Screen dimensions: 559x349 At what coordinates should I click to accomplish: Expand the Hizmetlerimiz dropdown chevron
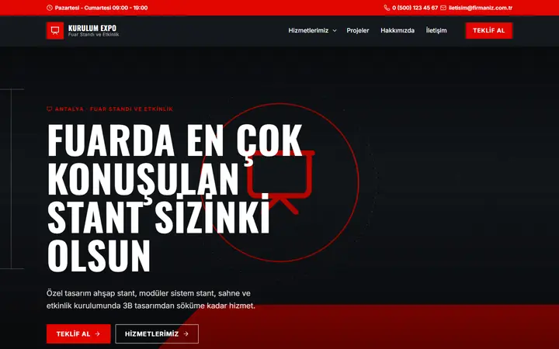tap(335, 30)
